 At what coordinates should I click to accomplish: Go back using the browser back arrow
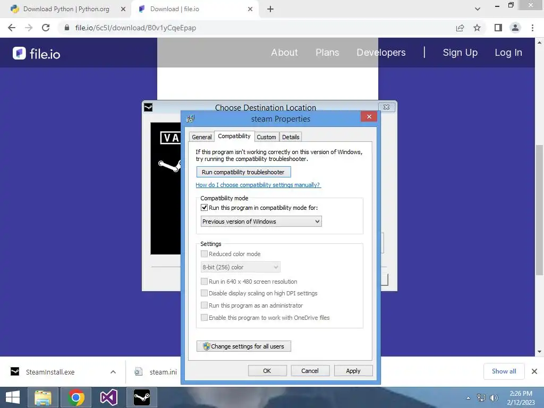[12, 28]
